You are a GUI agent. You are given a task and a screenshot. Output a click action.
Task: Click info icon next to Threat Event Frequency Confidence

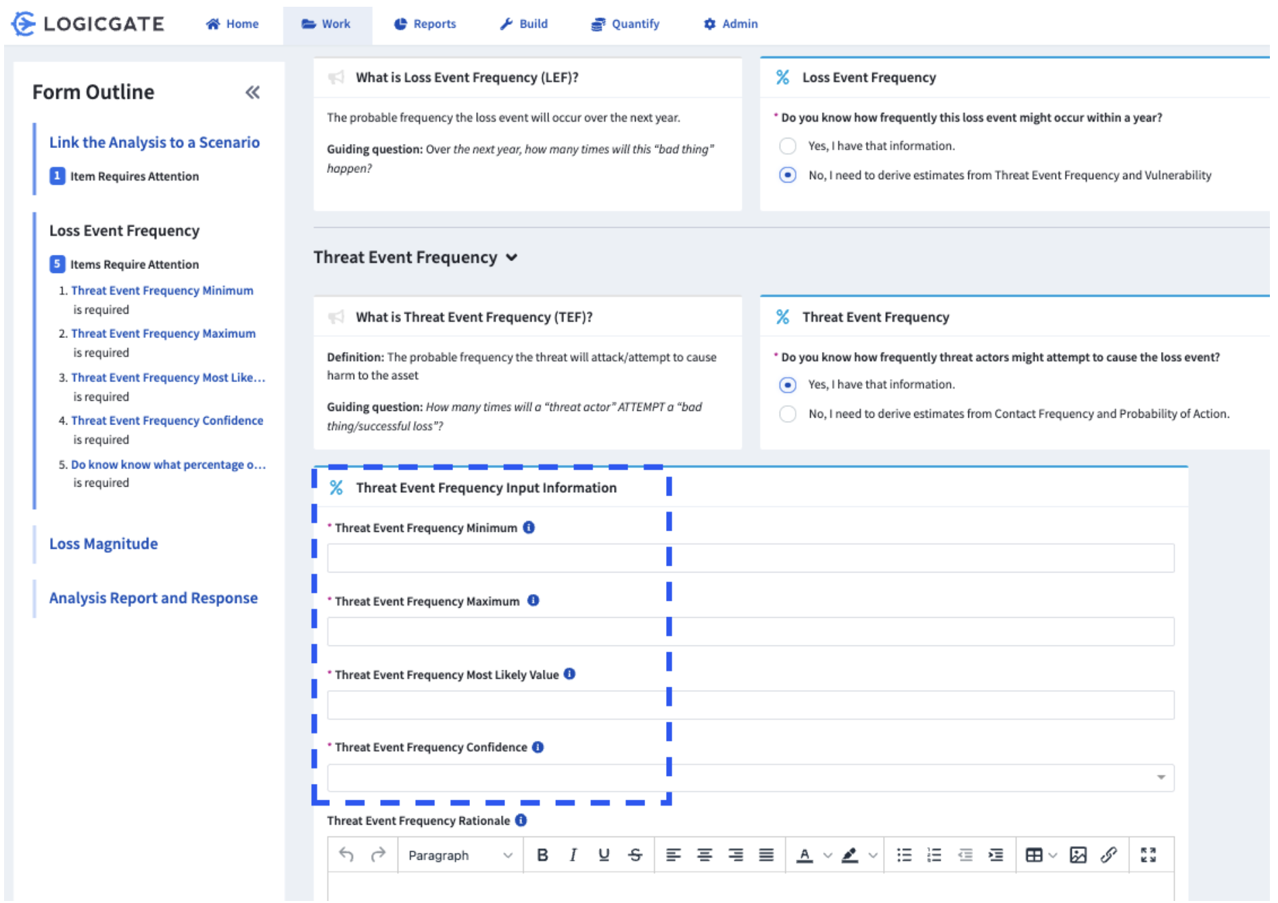pos(538,747)
